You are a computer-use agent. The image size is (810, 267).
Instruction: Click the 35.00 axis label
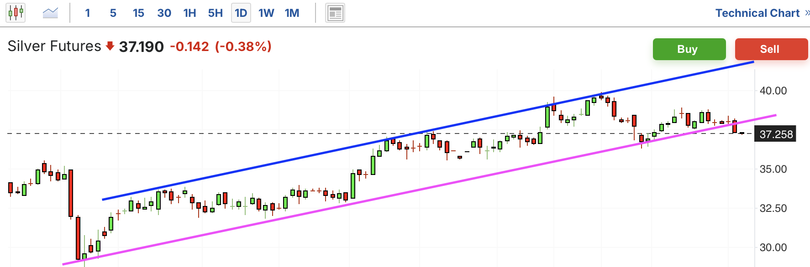click(x=773, y=169)
